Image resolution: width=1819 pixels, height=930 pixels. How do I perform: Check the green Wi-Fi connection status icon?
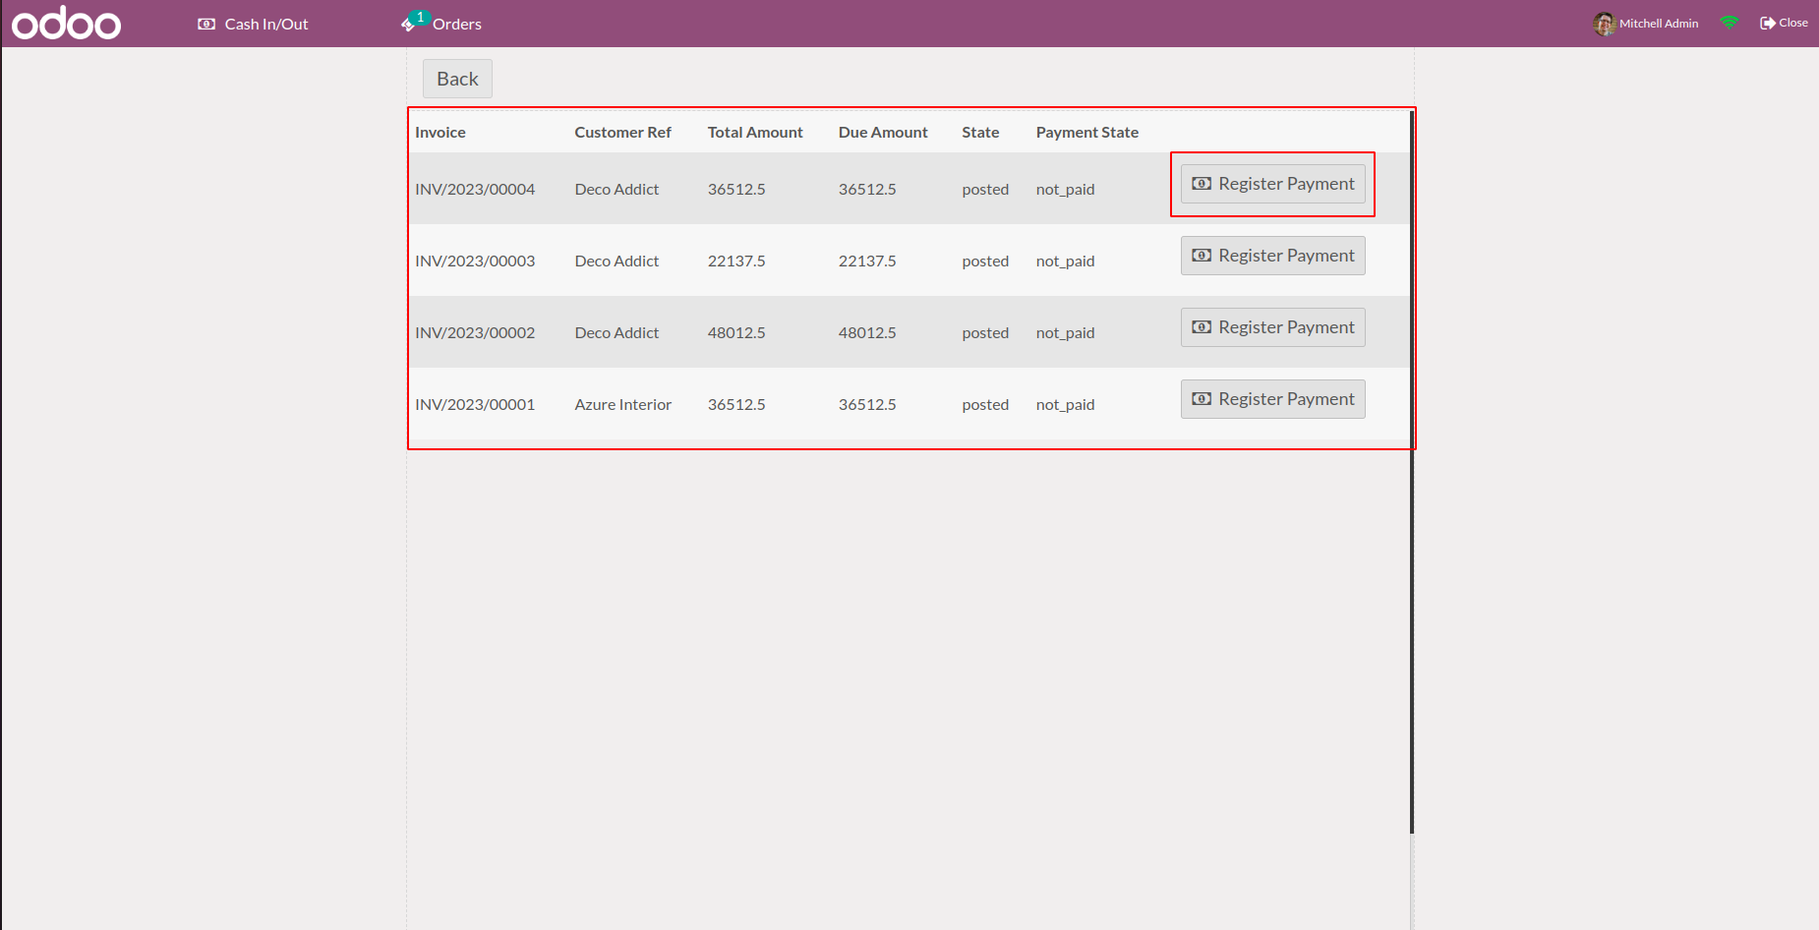[1730, 23]
